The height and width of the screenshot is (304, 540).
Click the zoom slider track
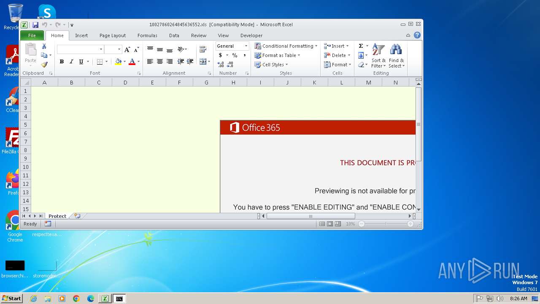386,224
